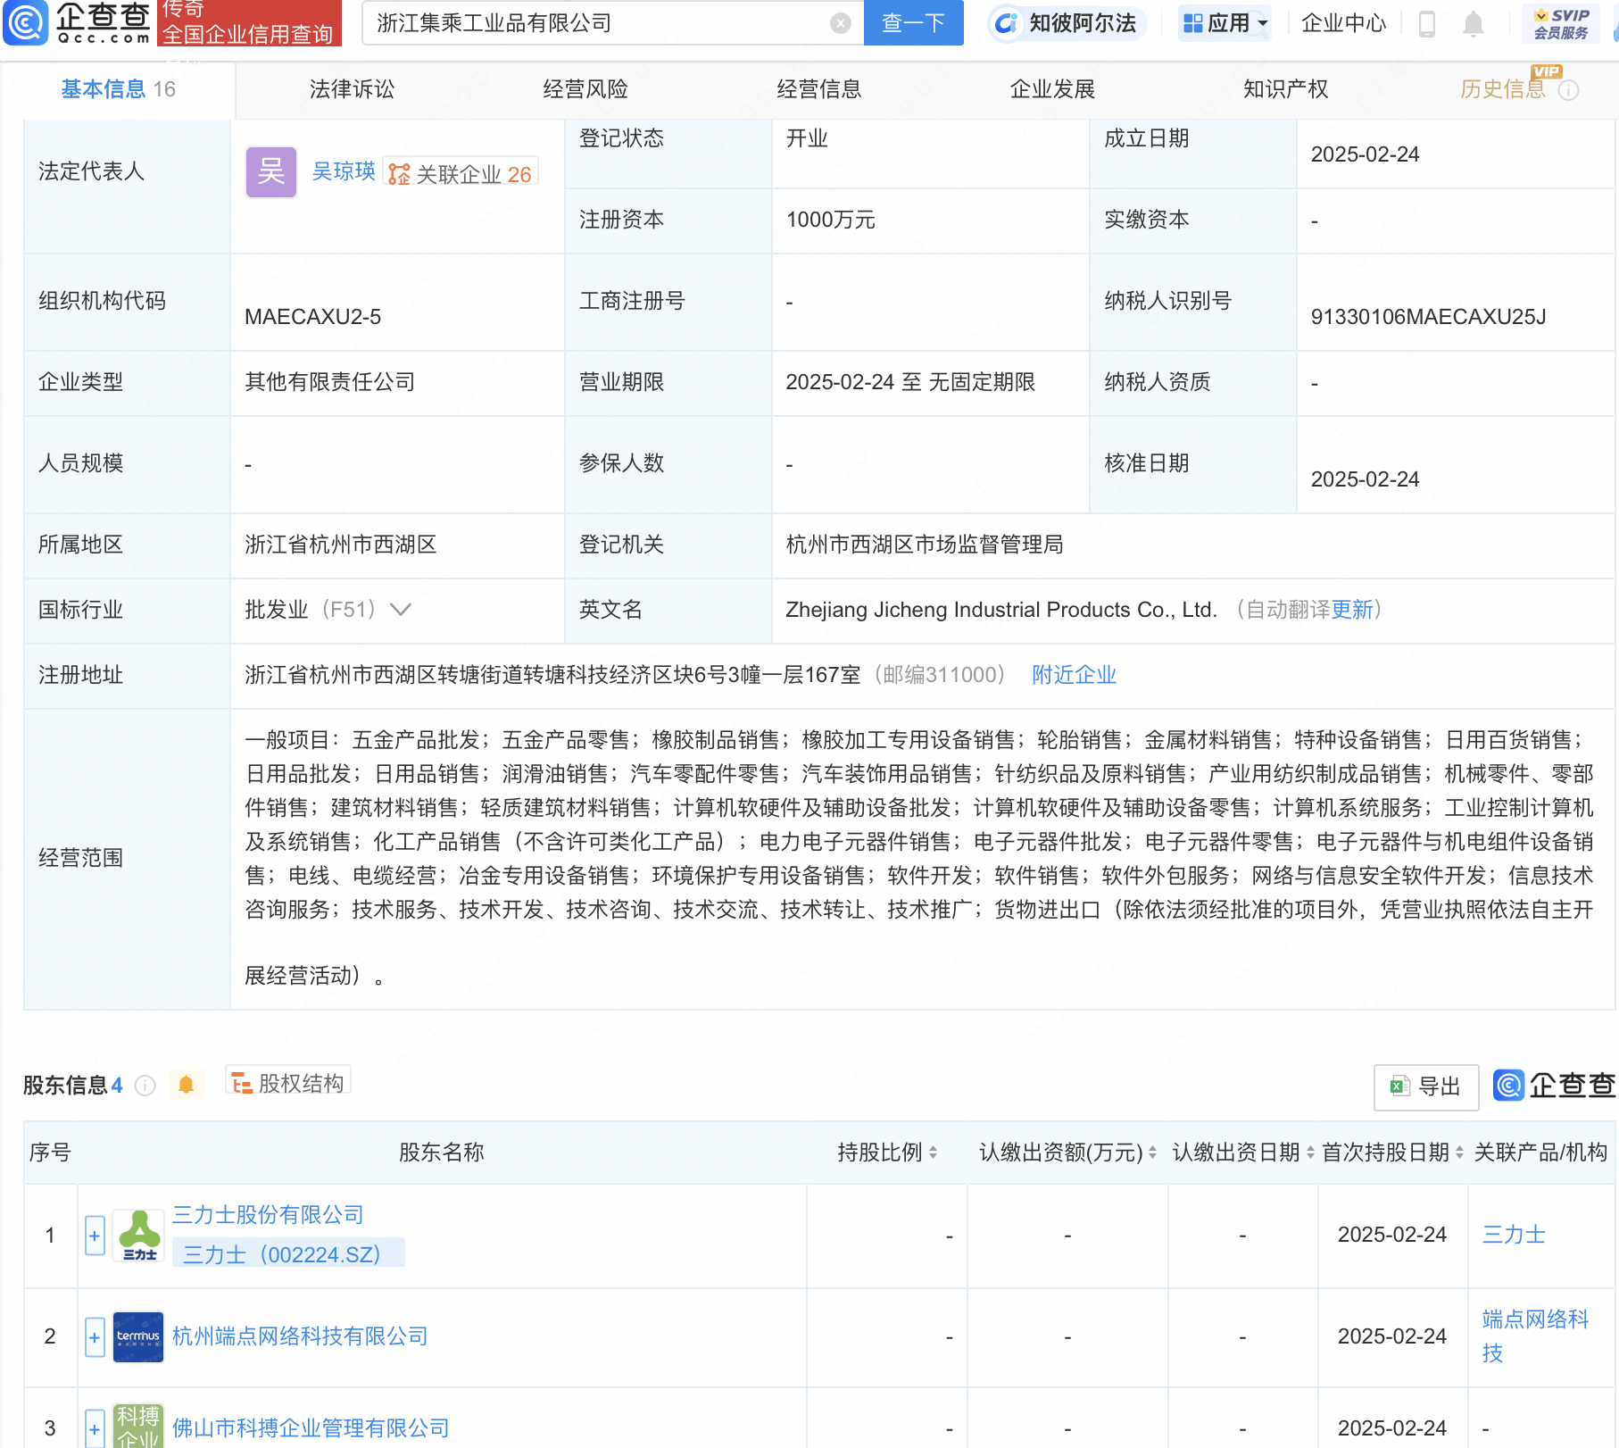Screen dimensions: 1619x1448
Task: Open the 应用 dropdown menu
Action: [1225, 23]
